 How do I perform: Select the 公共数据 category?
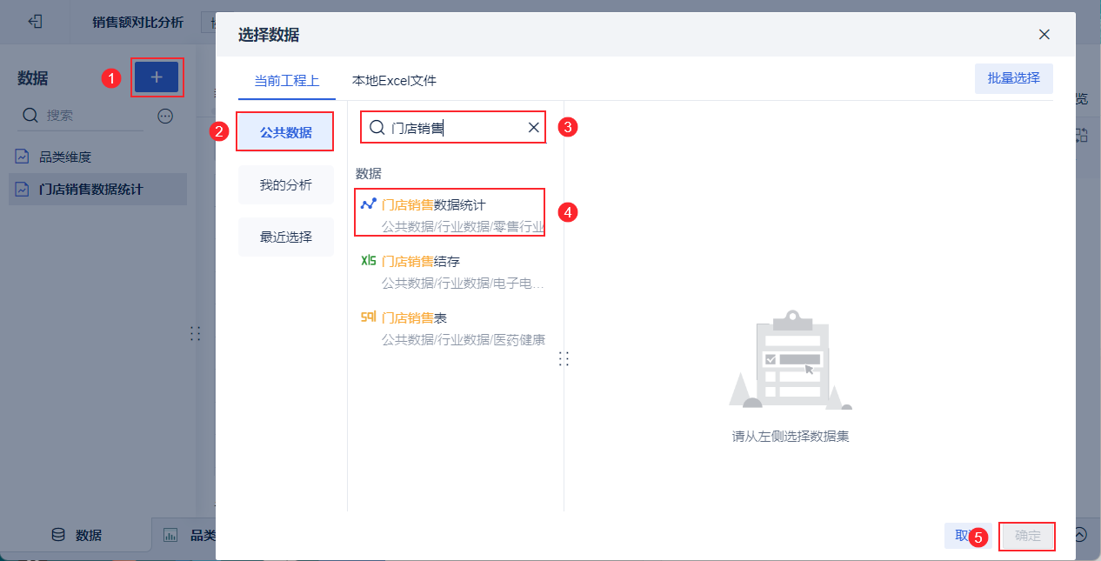point(285,132)
